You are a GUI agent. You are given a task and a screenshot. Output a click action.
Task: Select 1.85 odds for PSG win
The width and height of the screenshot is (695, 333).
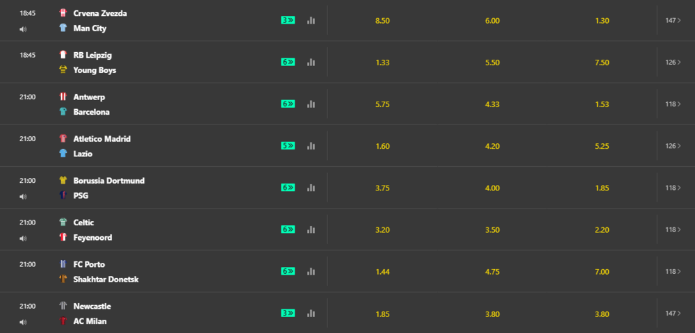pos(602,188)
